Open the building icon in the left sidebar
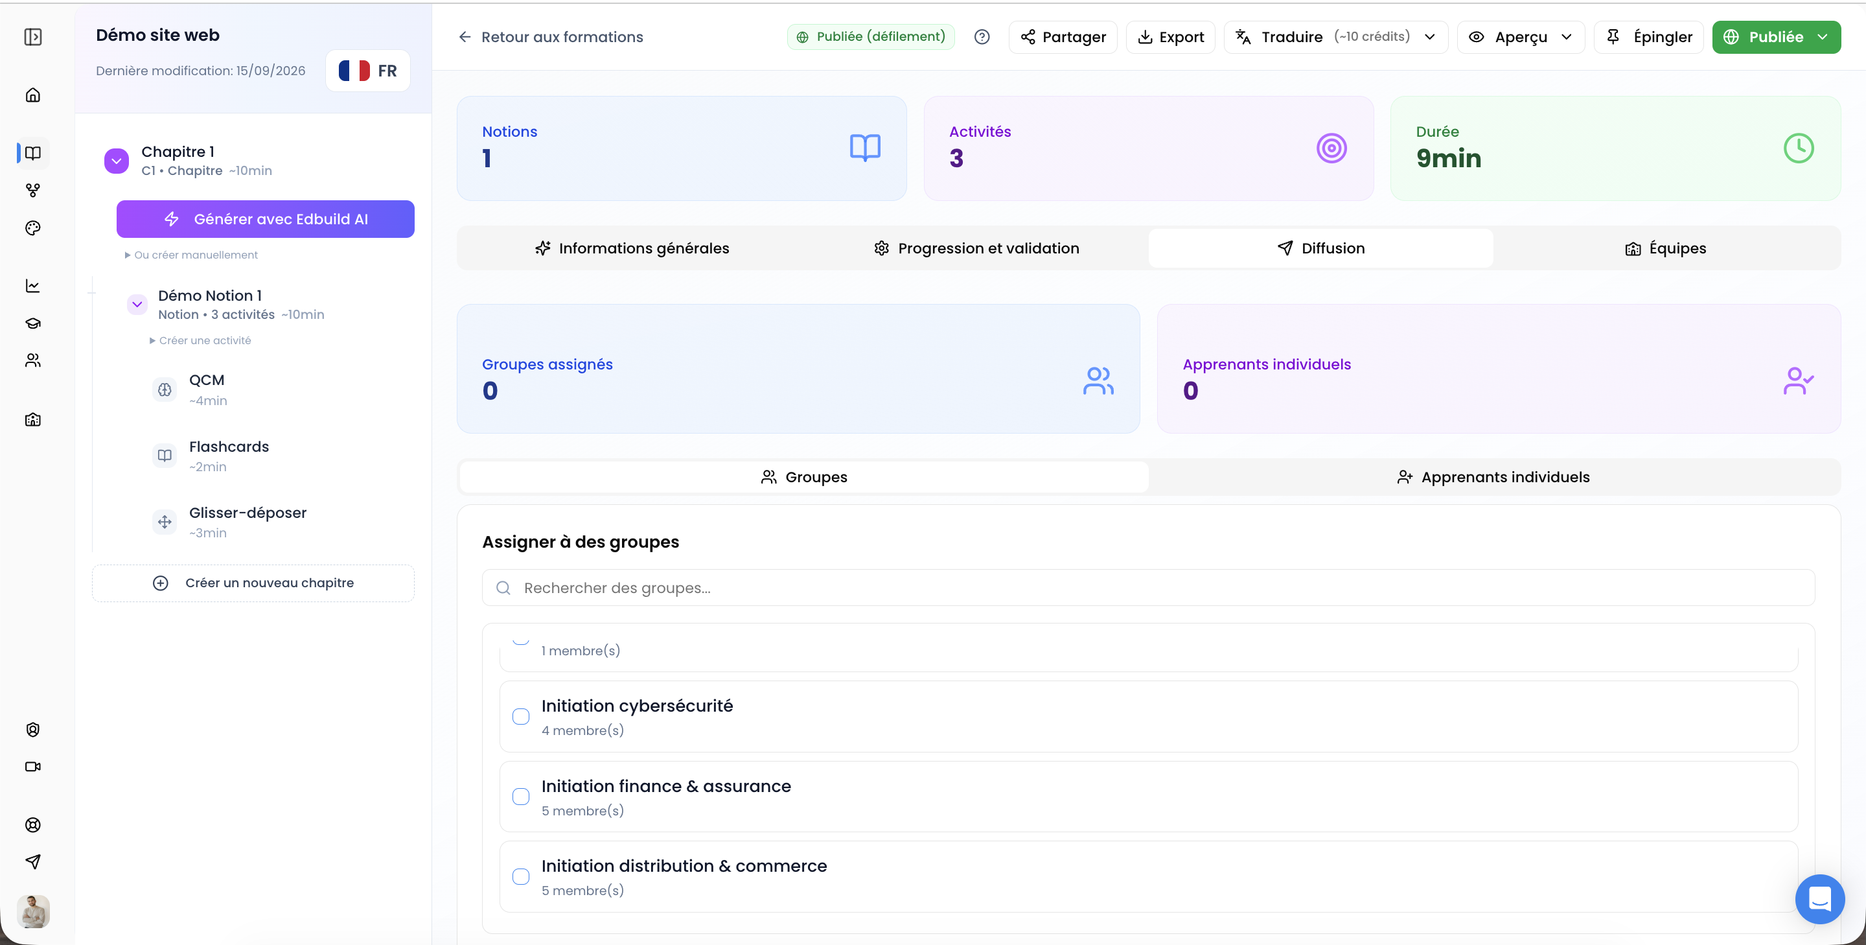The height and width of the screenshot is (945, 1866). 33,419
